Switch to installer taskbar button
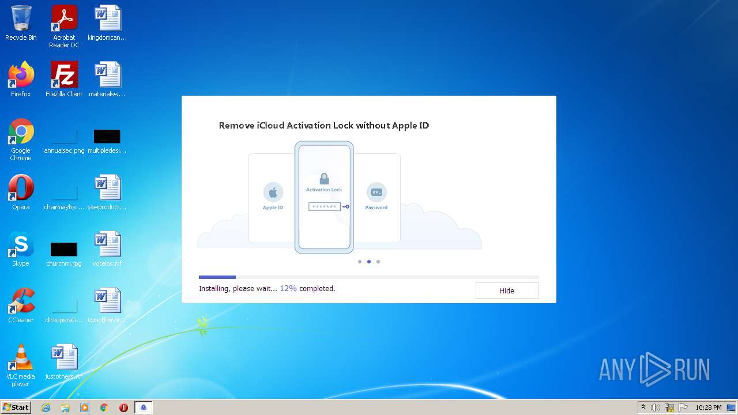 pos(144,408)
